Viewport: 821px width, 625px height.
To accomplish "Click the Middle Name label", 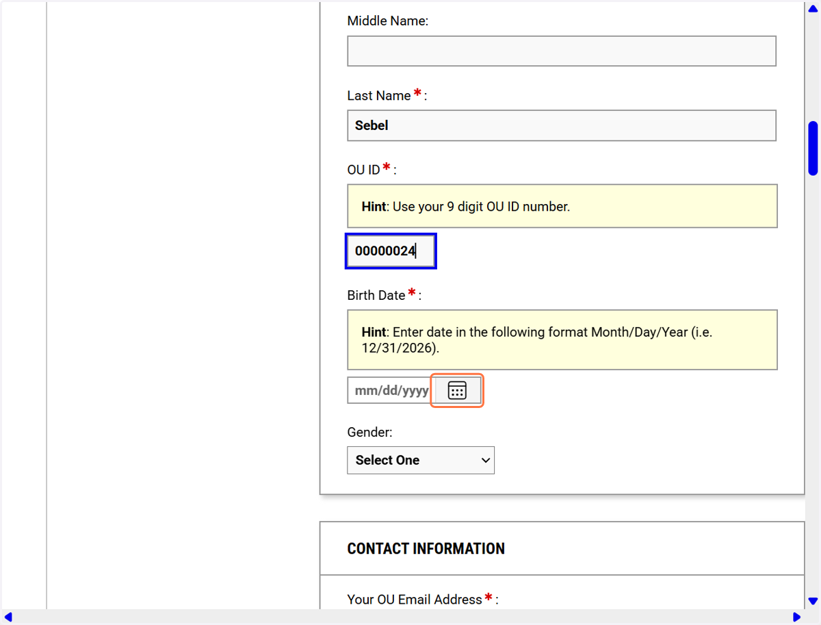I will (388, 21).
